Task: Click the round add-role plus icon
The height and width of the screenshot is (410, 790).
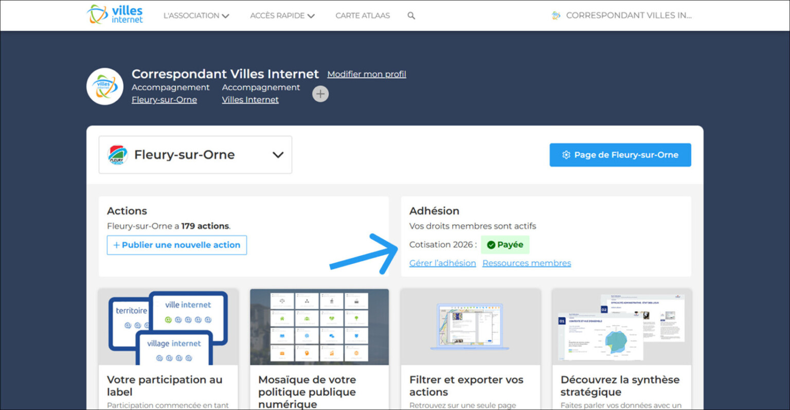Action: [x=320, y=94]
